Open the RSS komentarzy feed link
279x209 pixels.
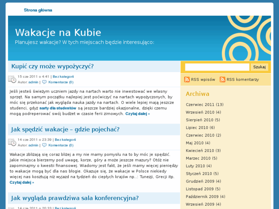point(243,79)
